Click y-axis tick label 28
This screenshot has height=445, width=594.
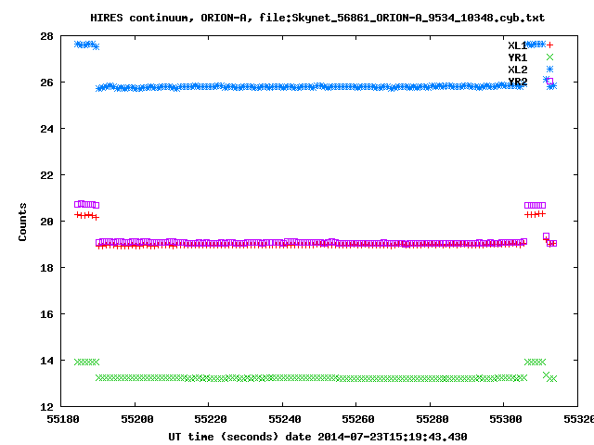(47, 36)
